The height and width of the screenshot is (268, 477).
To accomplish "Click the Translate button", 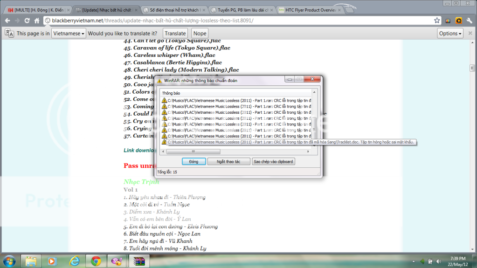I will (175, 33).
